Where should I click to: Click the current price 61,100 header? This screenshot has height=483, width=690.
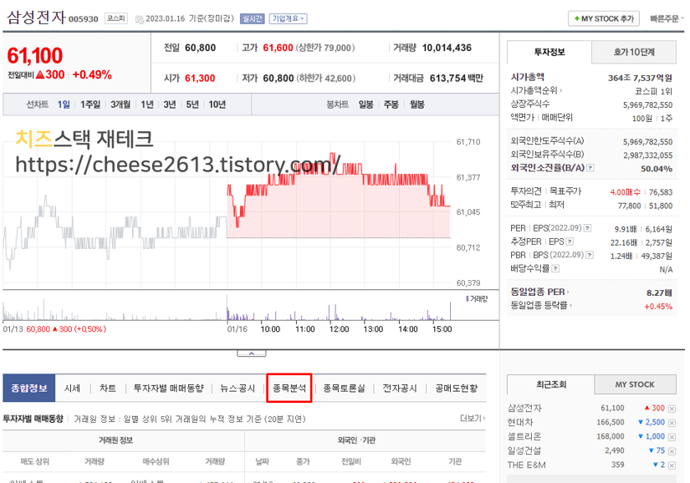[35, 56]
